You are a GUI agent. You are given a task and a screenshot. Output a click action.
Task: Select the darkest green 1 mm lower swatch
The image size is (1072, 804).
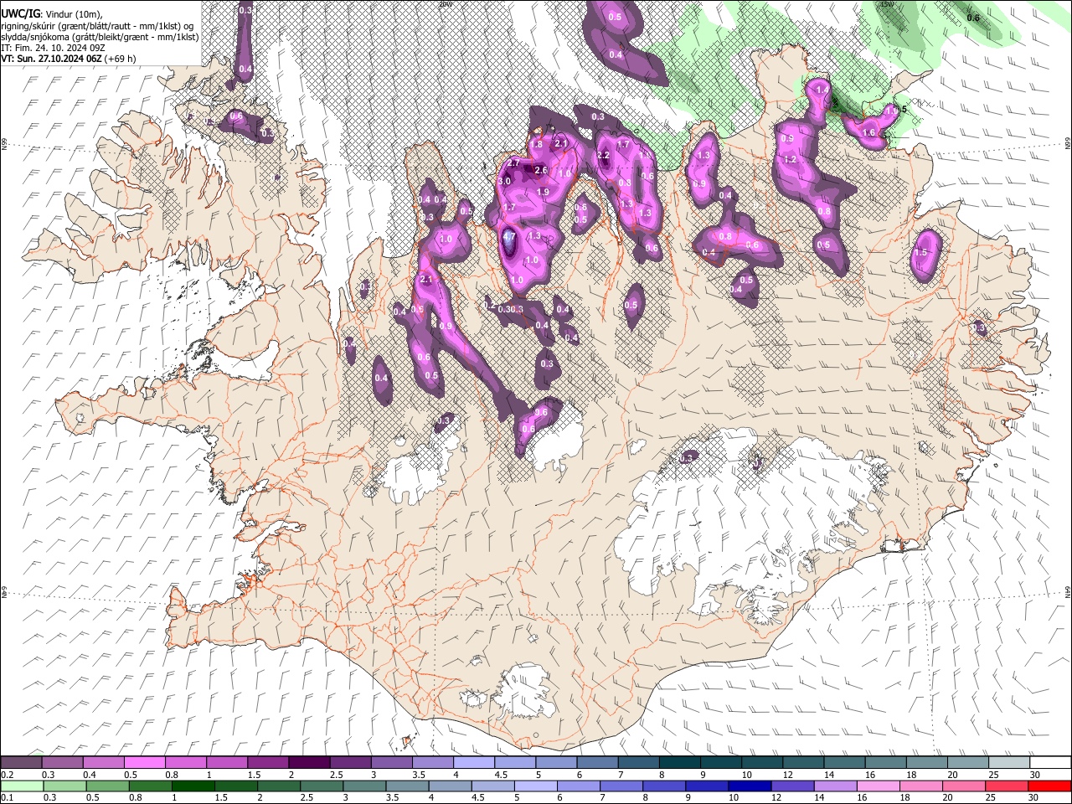click(193, 786)
